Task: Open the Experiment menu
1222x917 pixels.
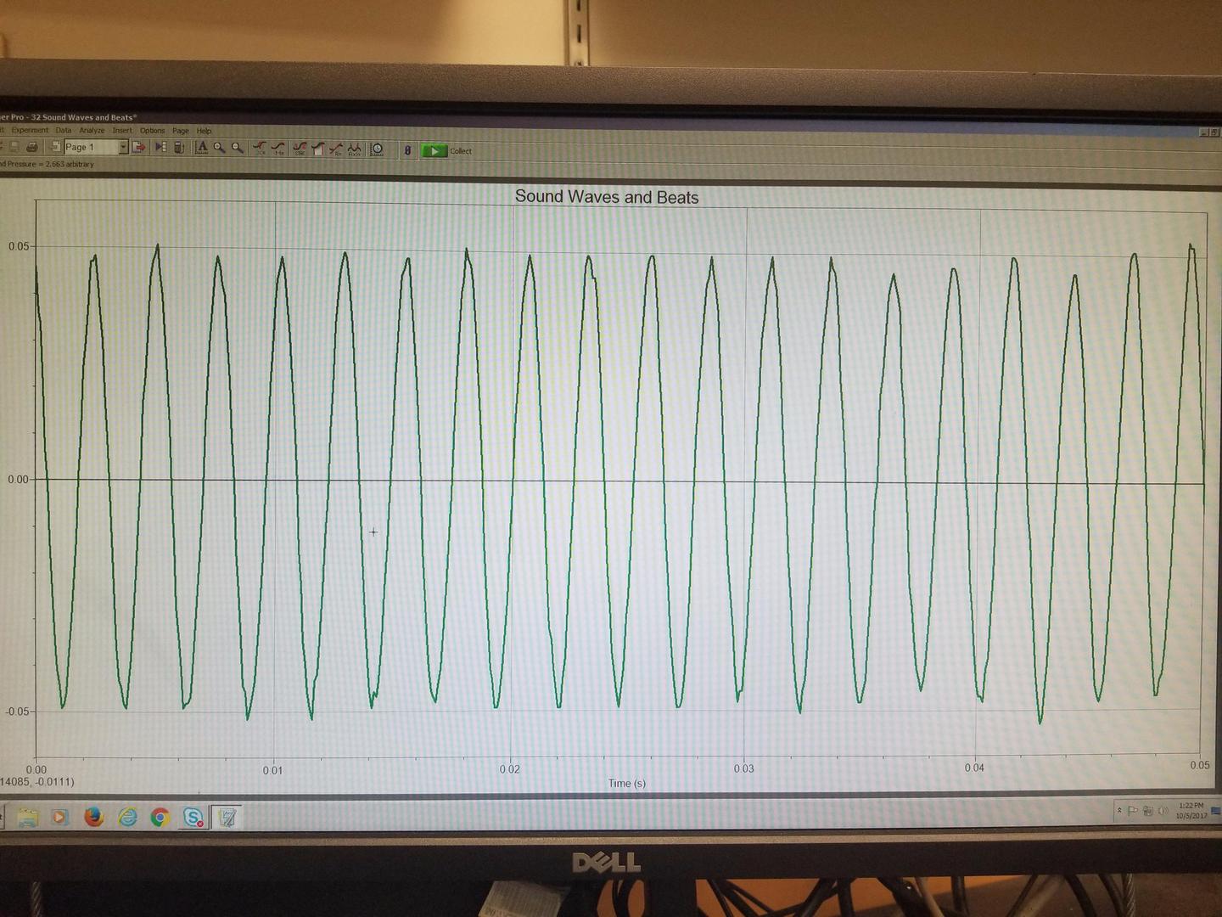Action: [30, 131]
